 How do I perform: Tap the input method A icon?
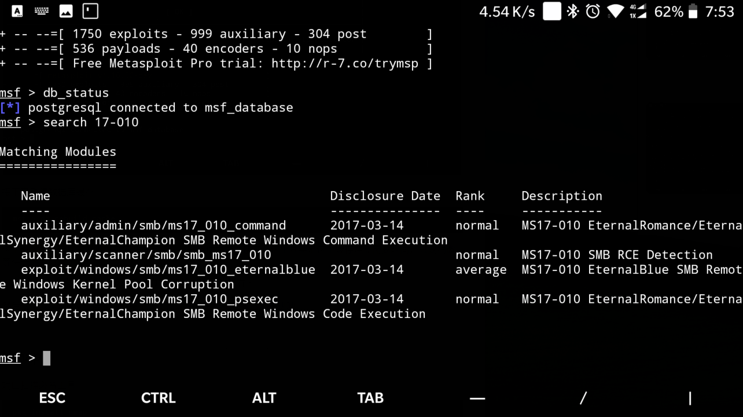(x=17, y=11)
